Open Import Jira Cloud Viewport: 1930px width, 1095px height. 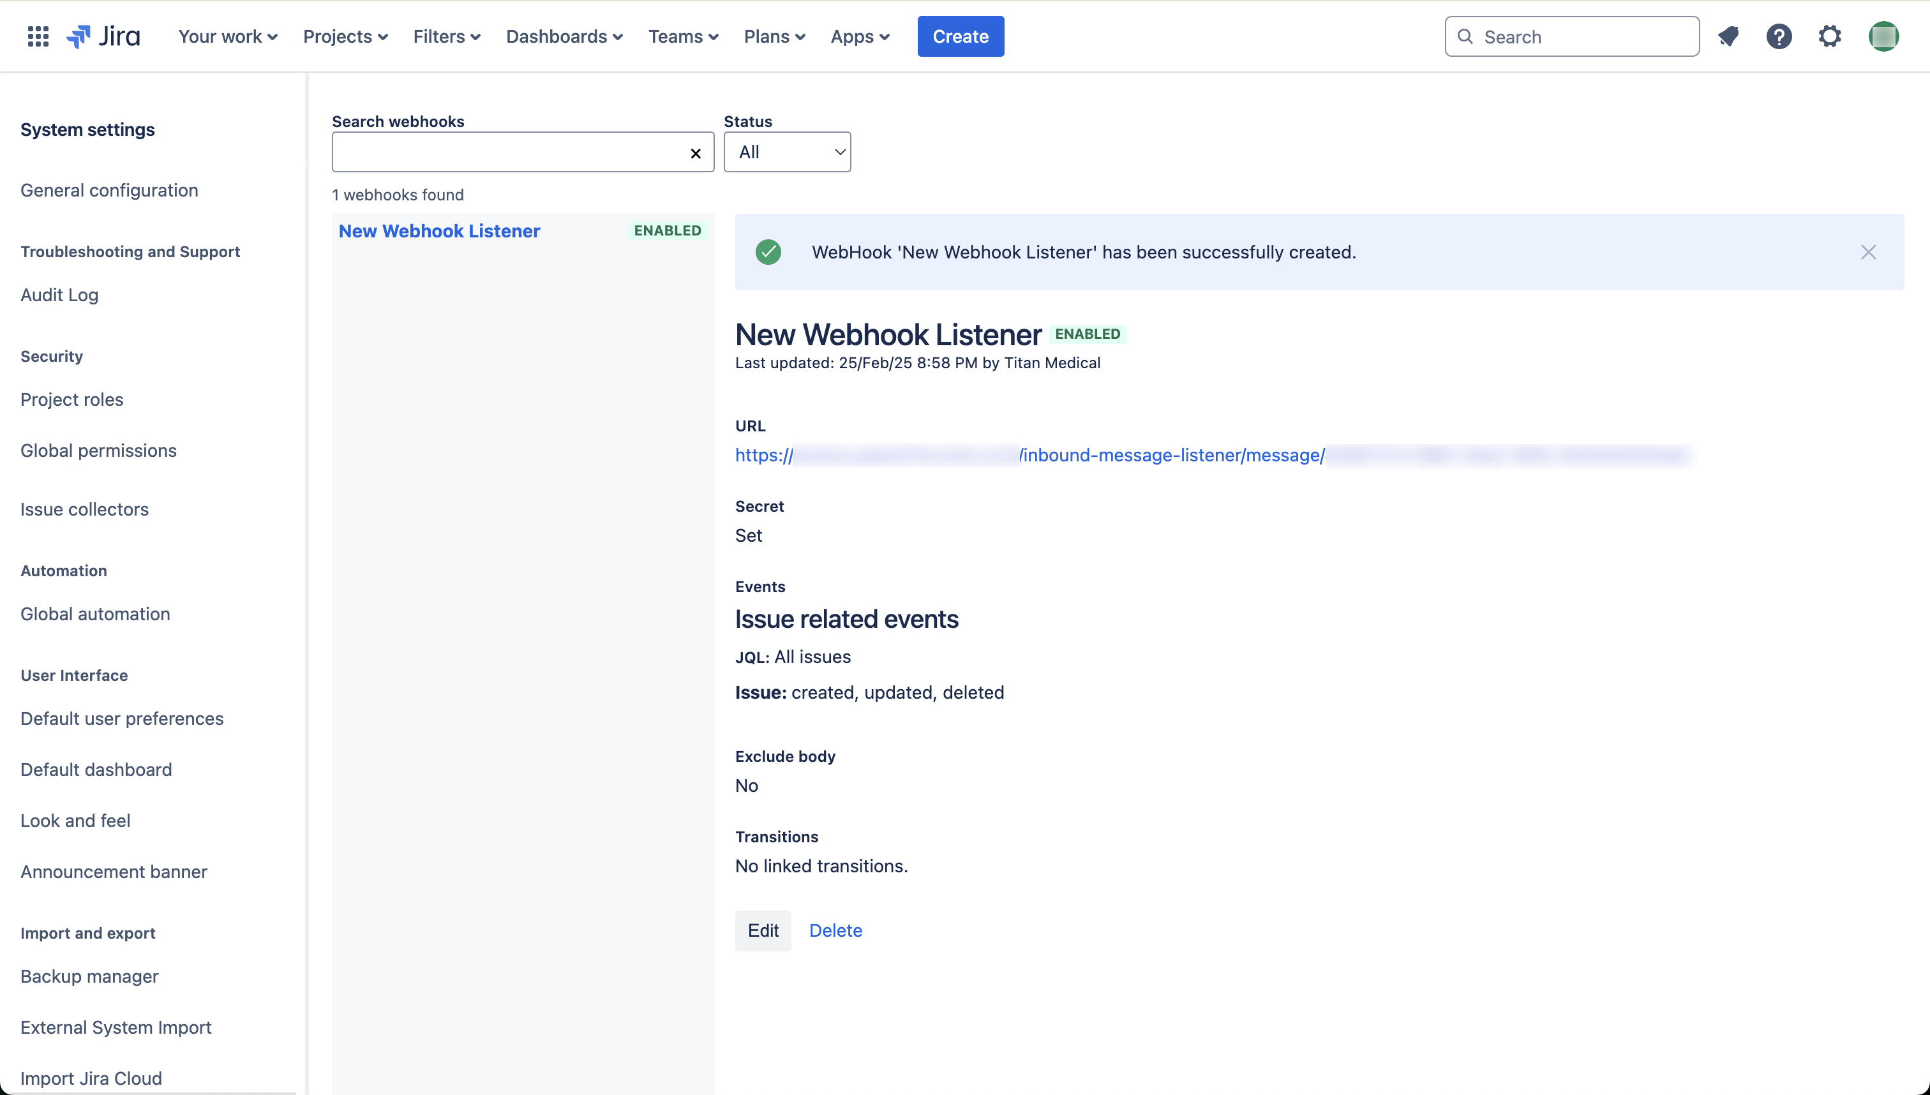pos(91,1078)
